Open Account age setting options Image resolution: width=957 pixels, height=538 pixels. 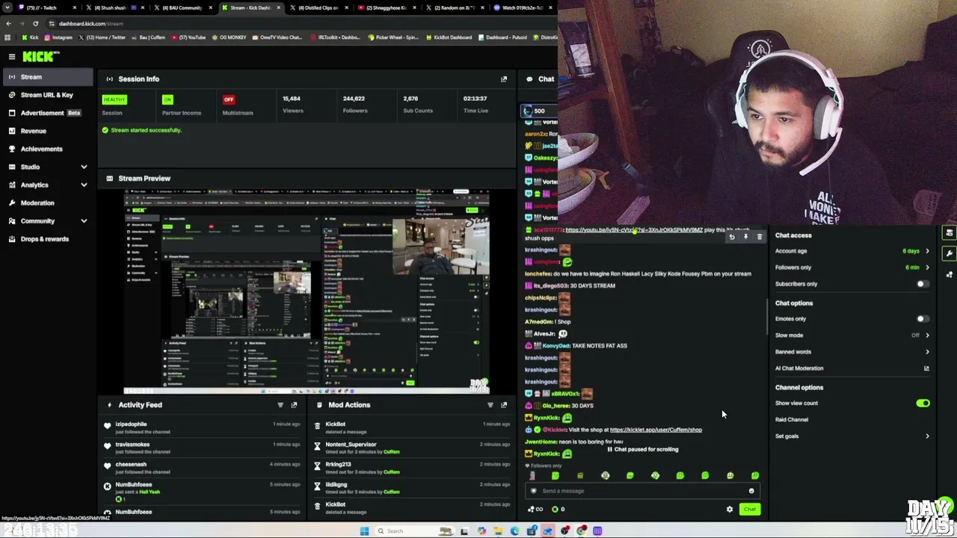[851, 251]
